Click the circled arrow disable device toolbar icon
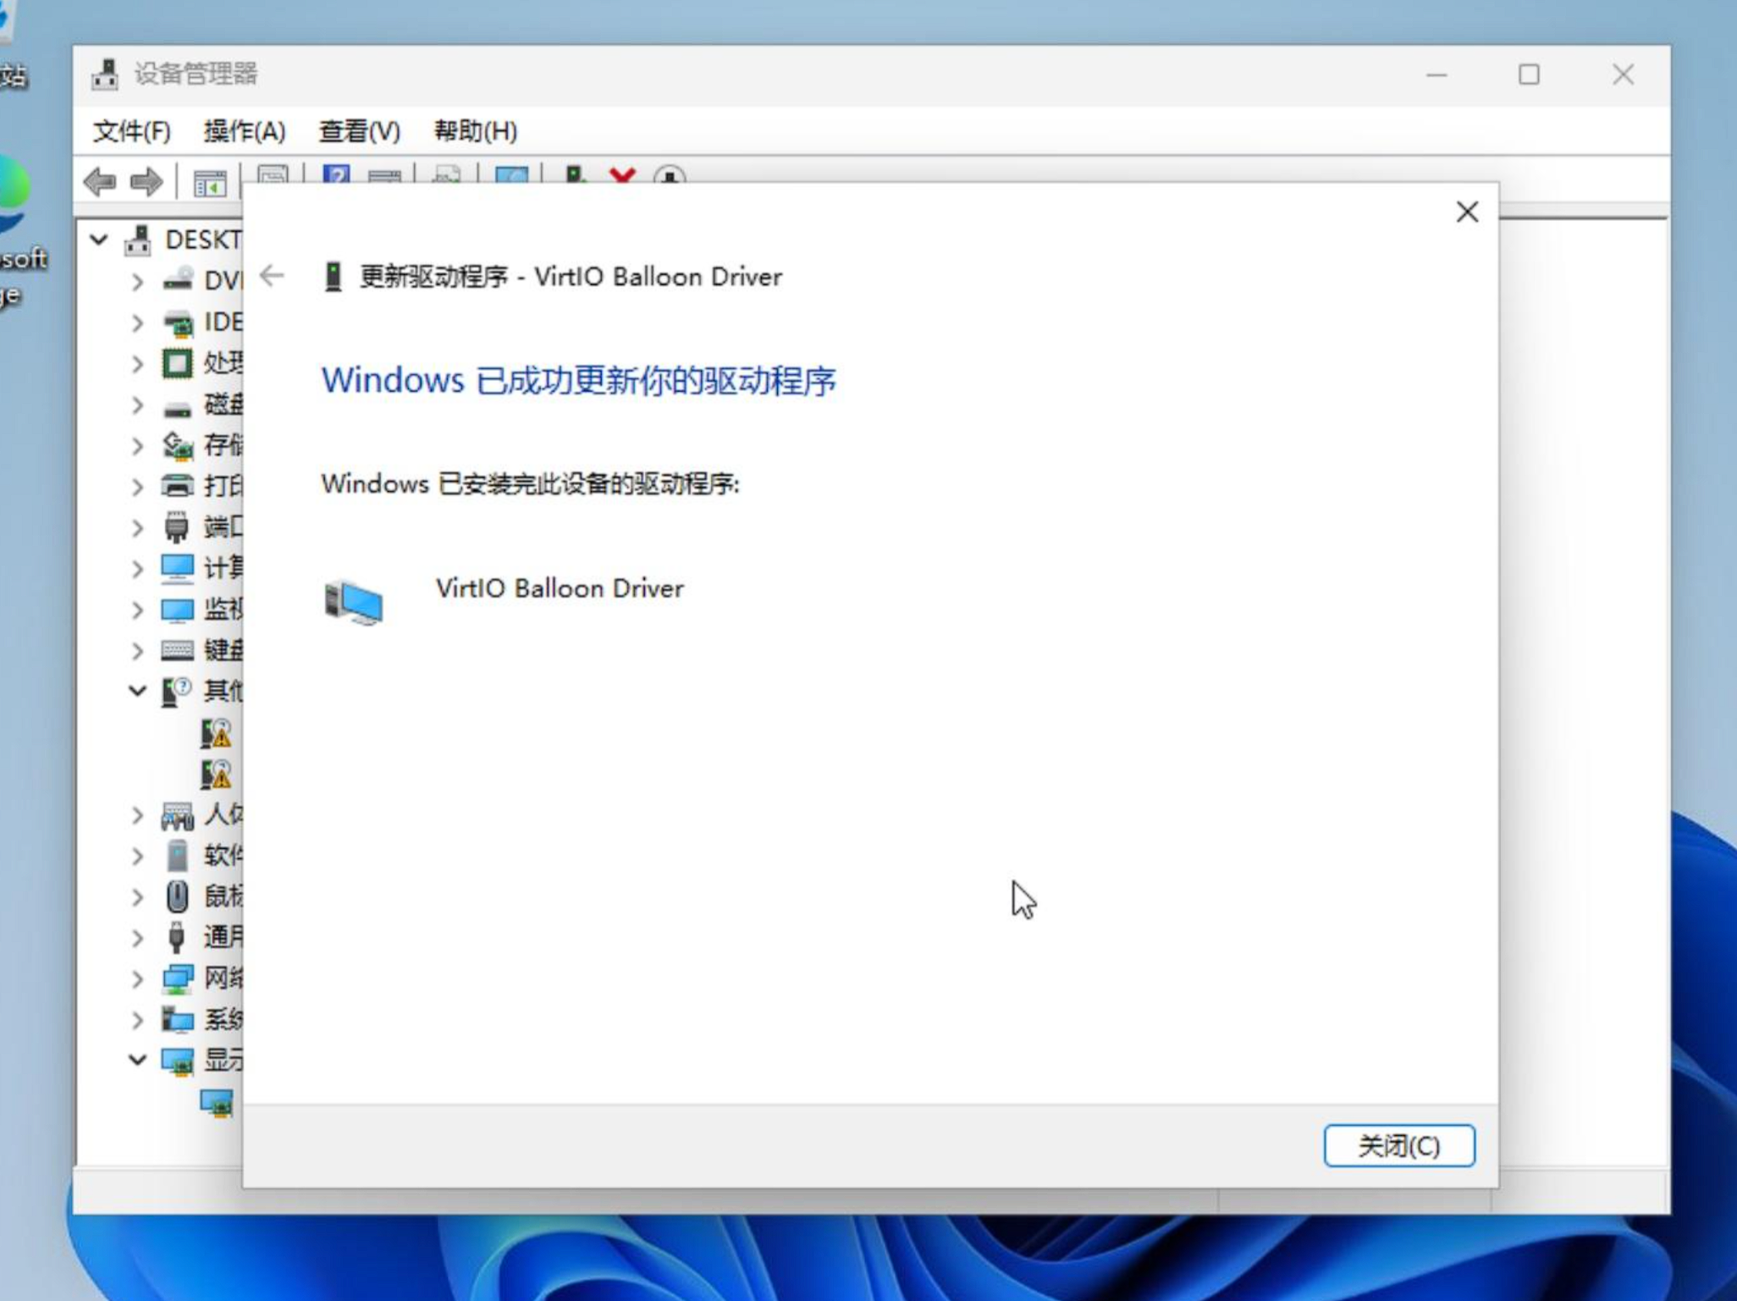The image size is (1737, 1301). coord(670,176)
